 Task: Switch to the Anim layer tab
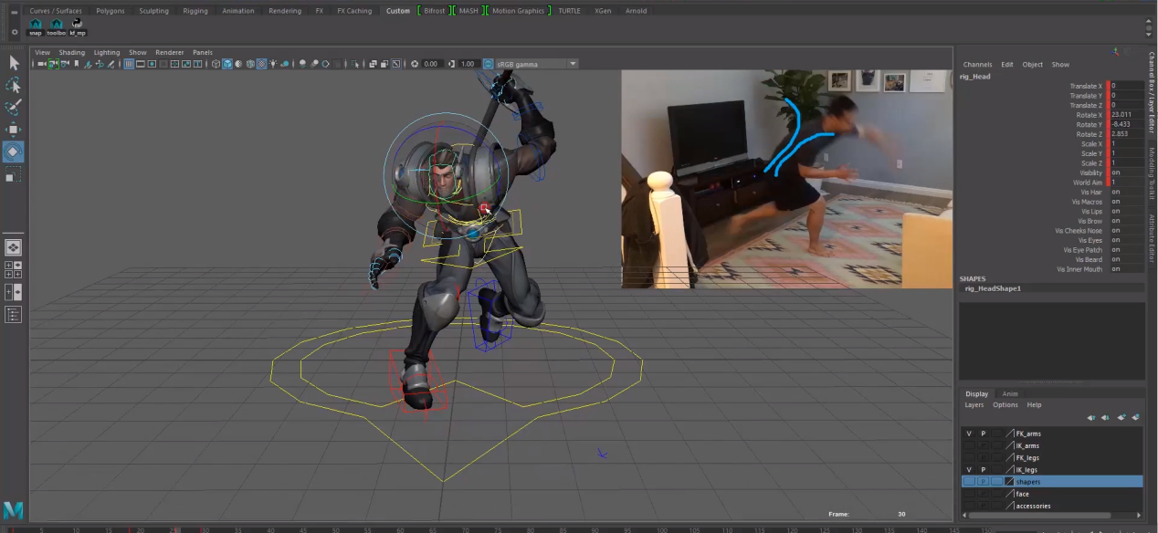pos(1010,394)
